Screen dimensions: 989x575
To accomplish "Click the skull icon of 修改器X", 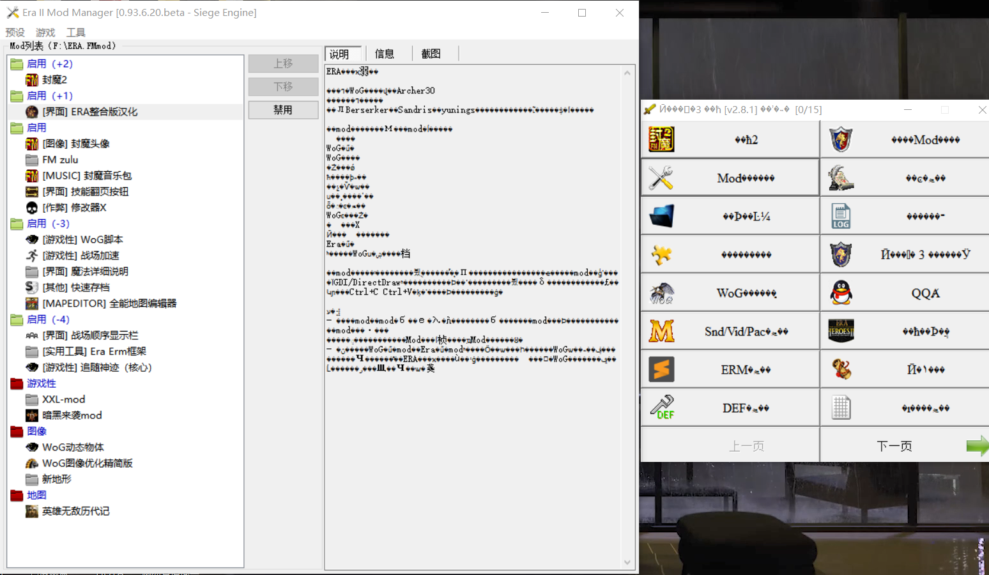I will pos(32,208).
